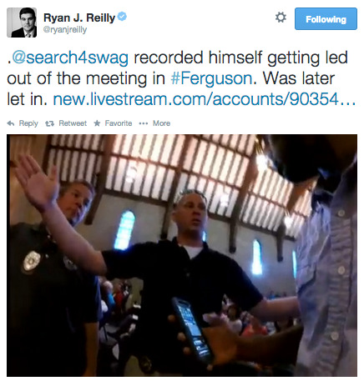Open Ryan J. Reilly's profile name link
Viewport: 364px width, 386px height.
tap(79, 18)
